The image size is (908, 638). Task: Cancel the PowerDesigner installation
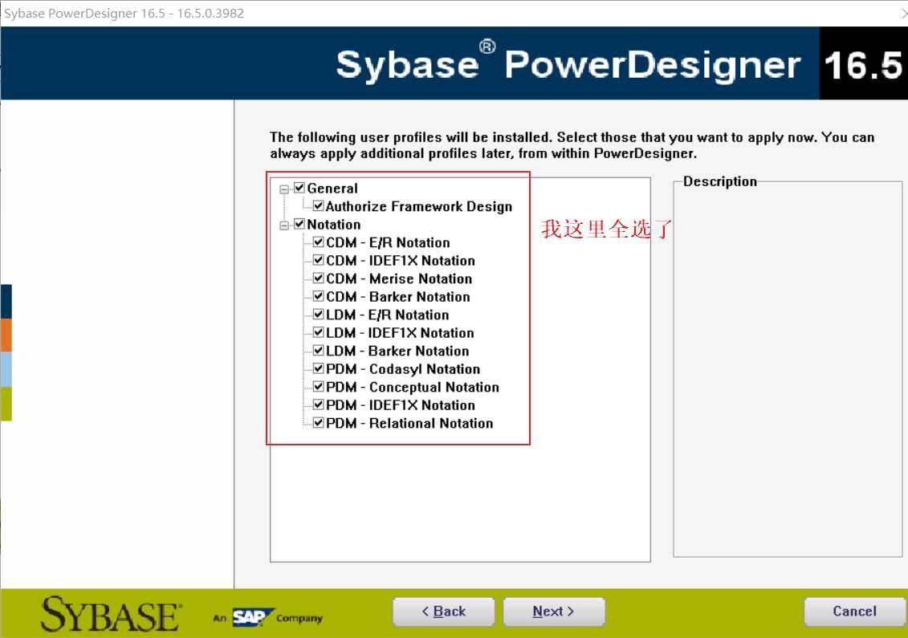[855, 612]
